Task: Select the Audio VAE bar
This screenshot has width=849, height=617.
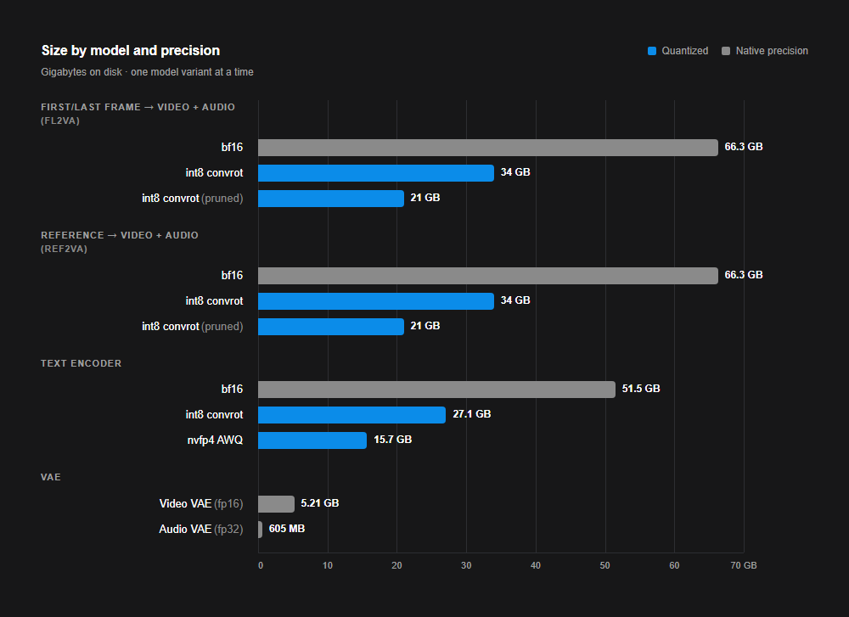Action: coord(261,530)
